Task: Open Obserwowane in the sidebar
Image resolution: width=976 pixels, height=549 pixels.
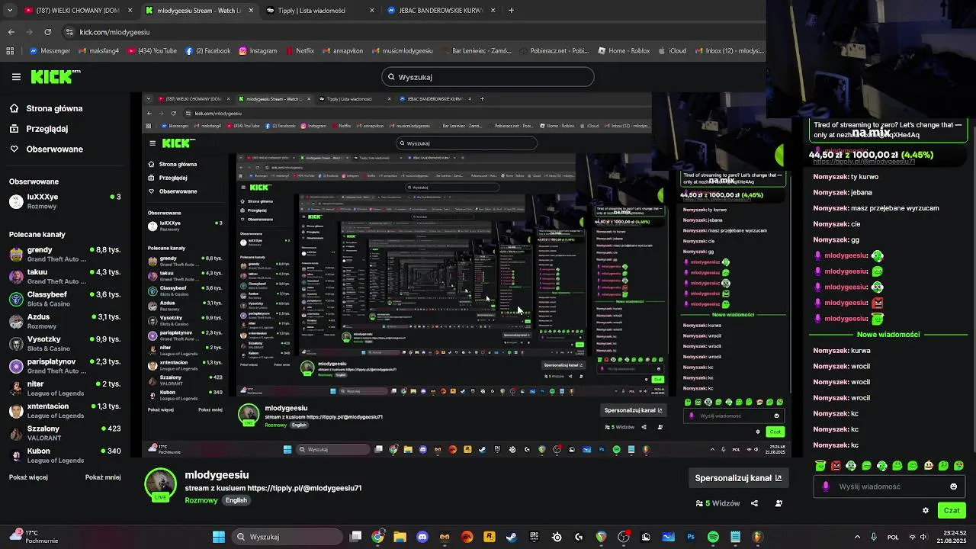Action: [x=46, y=149]
